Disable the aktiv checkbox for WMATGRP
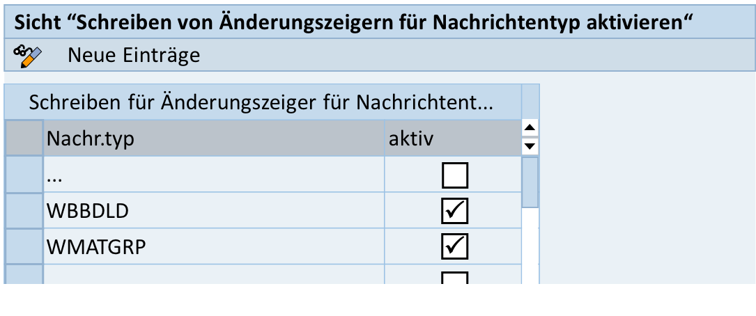The height and width of the screenshot is (316, 756). coord(454,246)
